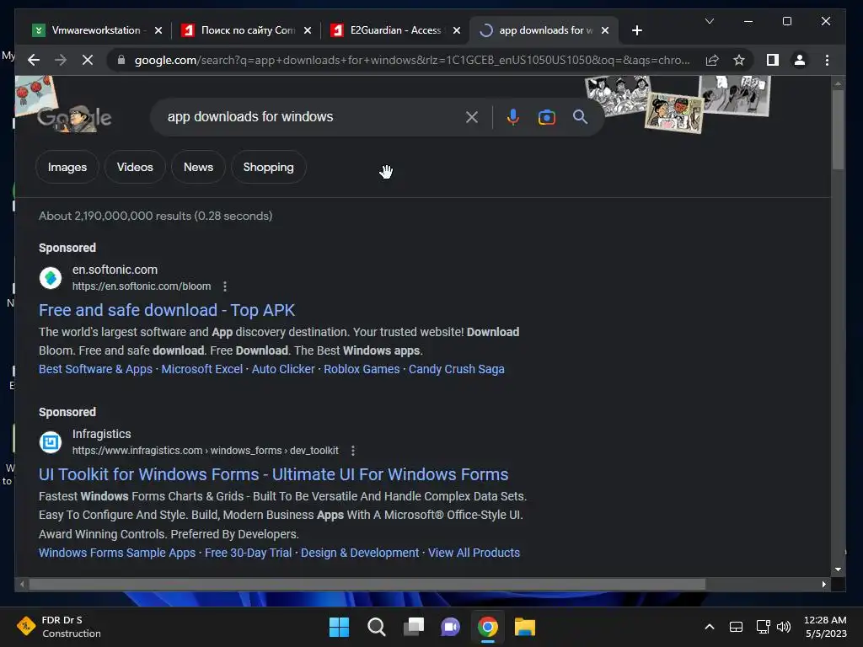Filter results by Videos
The height and width of the screenshot is (647, 863).
(x=135, y=167)
